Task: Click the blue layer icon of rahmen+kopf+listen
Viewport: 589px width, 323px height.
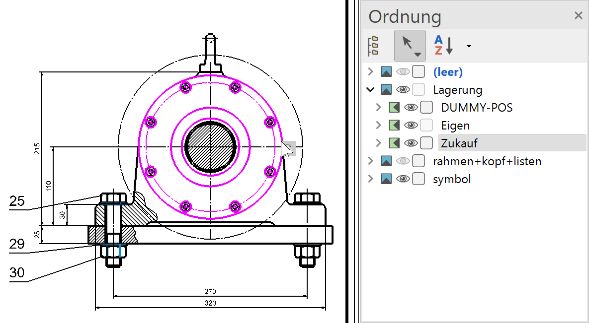Action: tap(386, 161)
